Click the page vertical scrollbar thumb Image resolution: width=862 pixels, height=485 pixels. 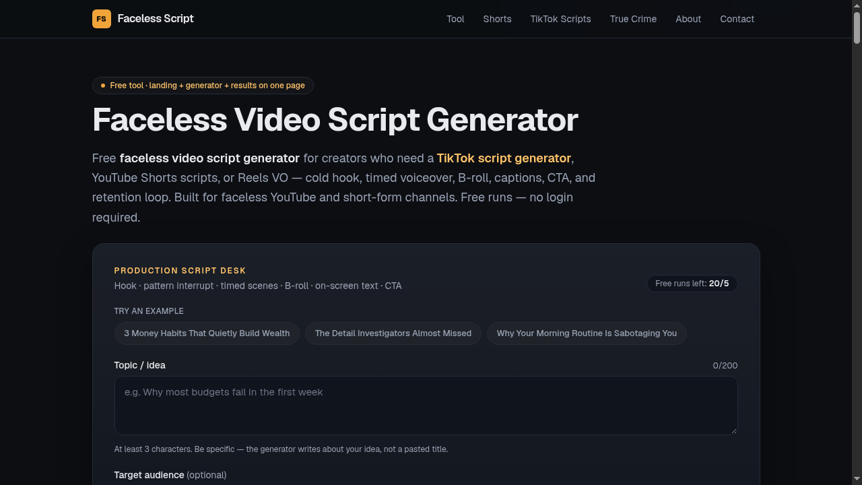point(857,28)
